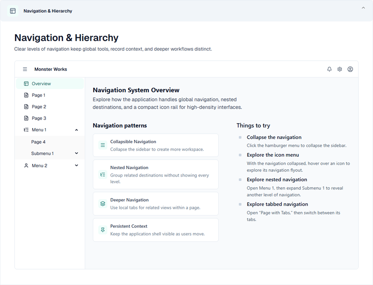Click the Menu 1 label
Viewport: 373px width, 285px height.
[39, 130]
